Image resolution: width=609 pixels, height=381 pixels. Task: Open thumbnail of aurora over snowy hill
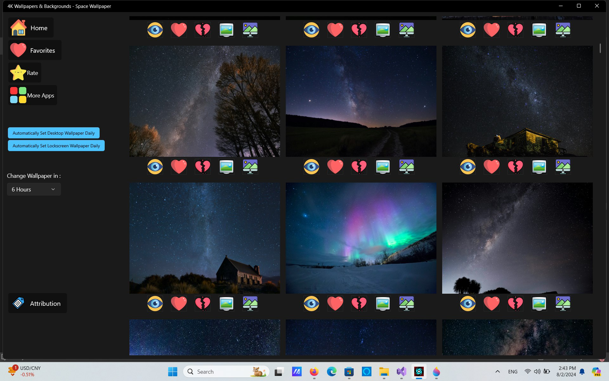(x=361, y=238)
